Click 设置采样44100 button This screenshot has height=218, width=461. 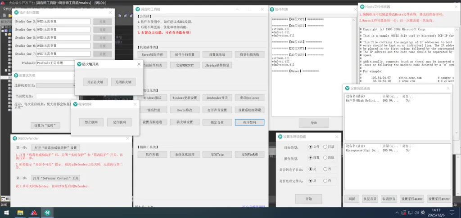(x=412, y=199)
